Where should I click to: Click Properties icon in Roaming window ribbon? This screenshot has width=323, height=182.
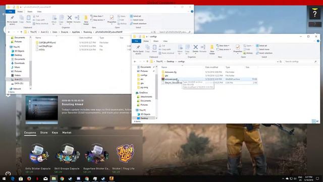112,19
